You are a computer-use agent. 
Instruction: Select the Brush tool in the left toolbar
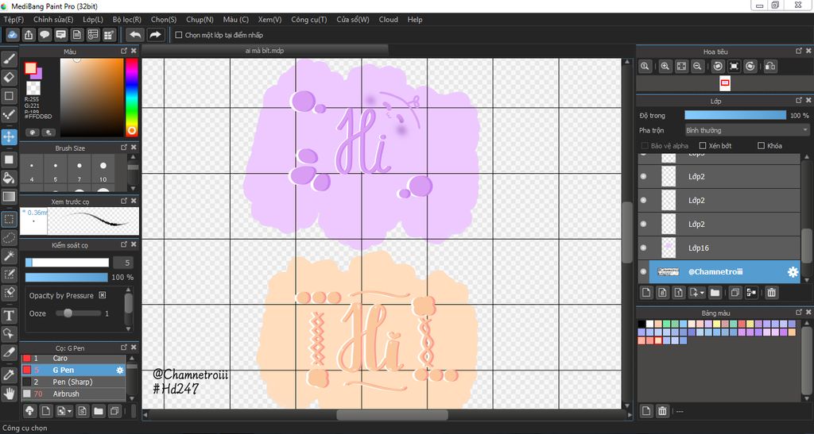click(x=9, y=59)
